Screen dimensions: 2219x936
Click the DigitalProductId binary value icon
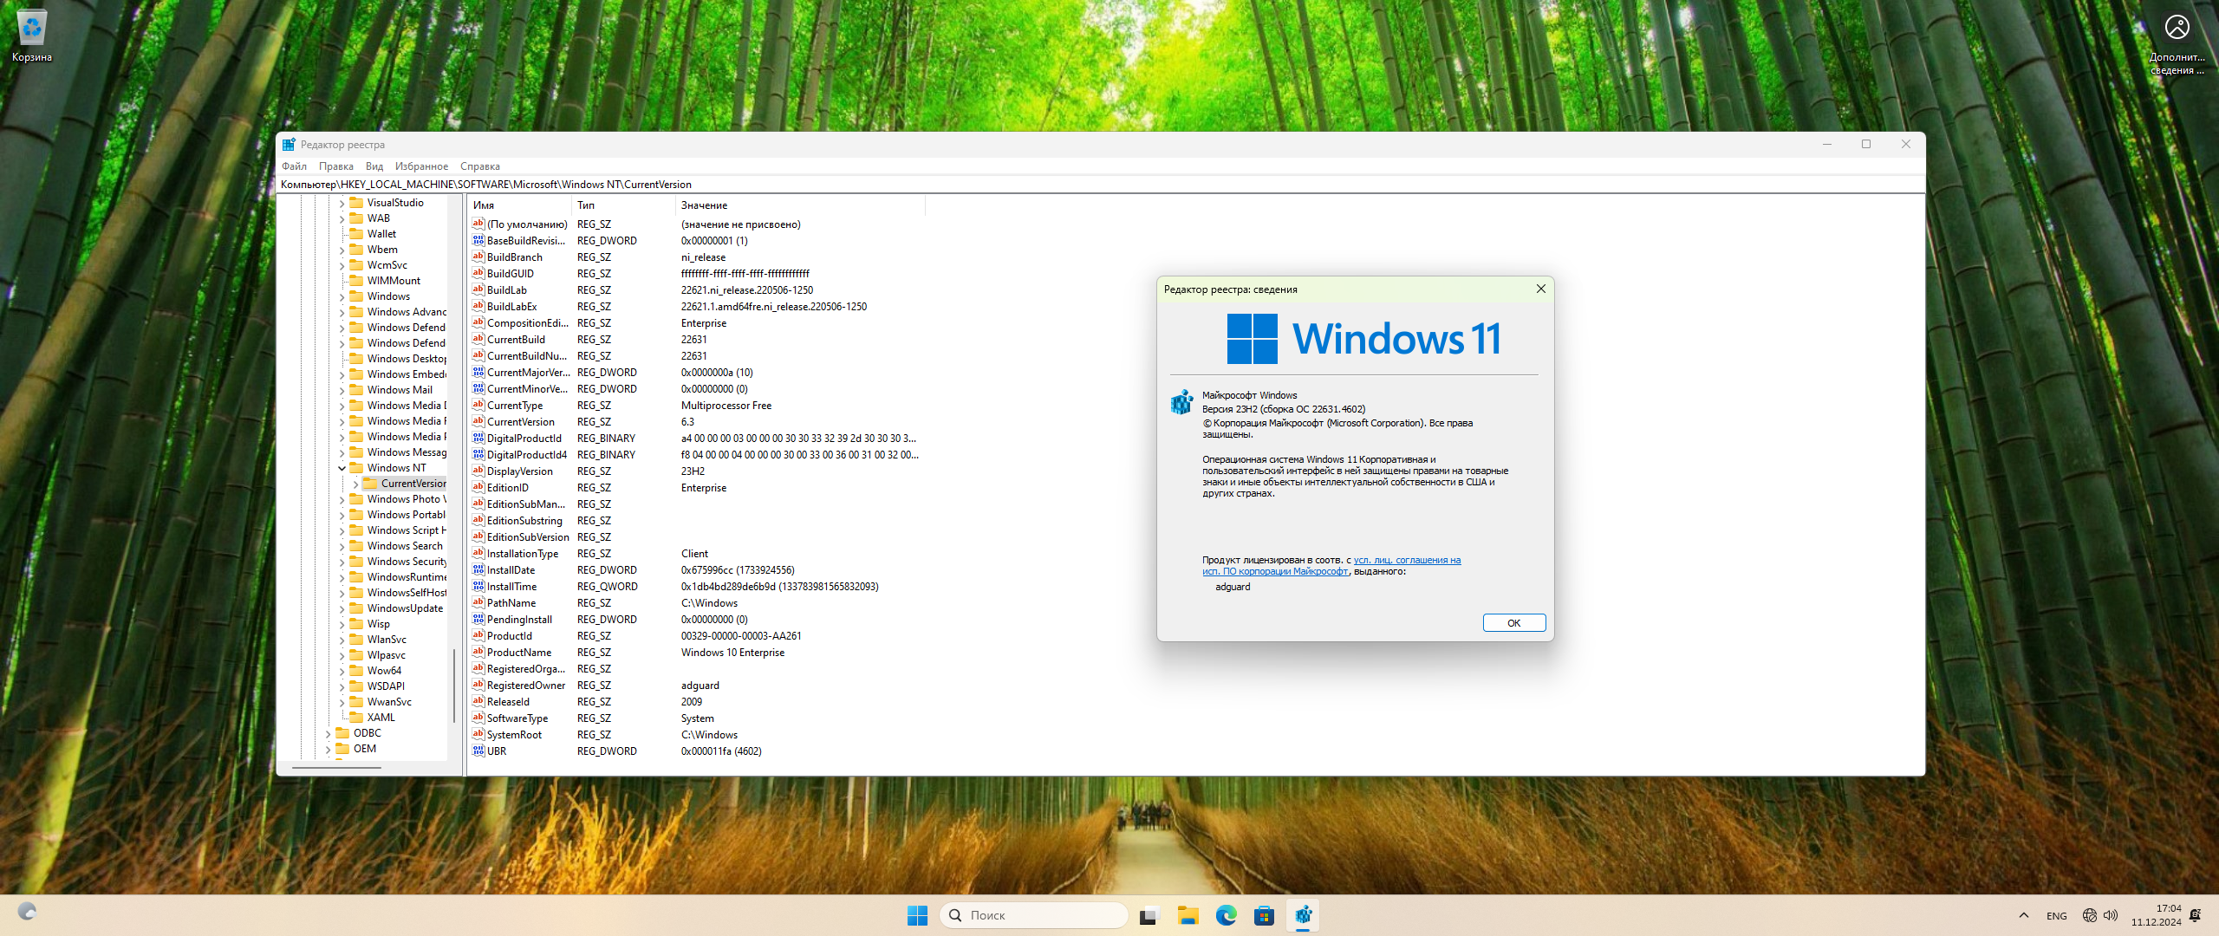coord(478,438)
